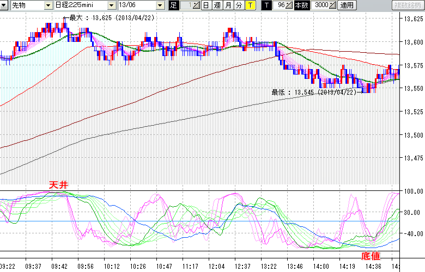
Task: Switch to the 月 monthly candle timeframe
Action: (228, 5)
